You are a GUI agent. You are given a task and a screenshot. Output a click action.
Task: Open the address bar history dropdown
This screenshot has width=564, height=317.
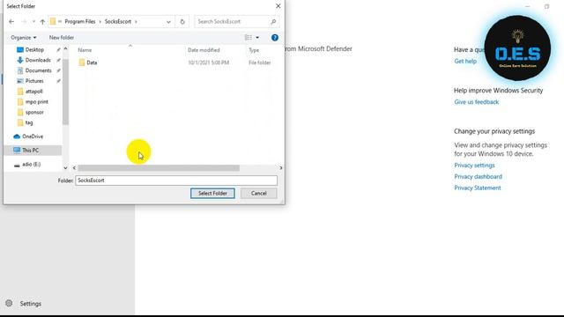coord(168,22)
